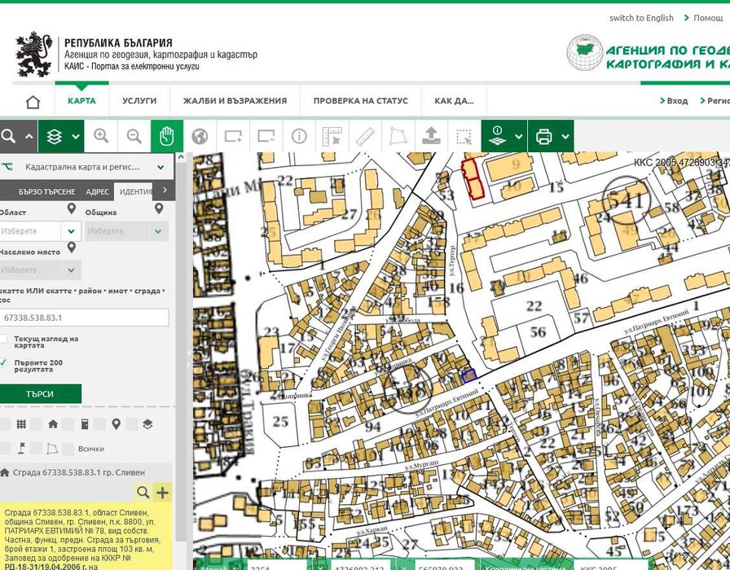Expand the 'Кадастрална карта и регис...' dropdown

tap(161, 167)
